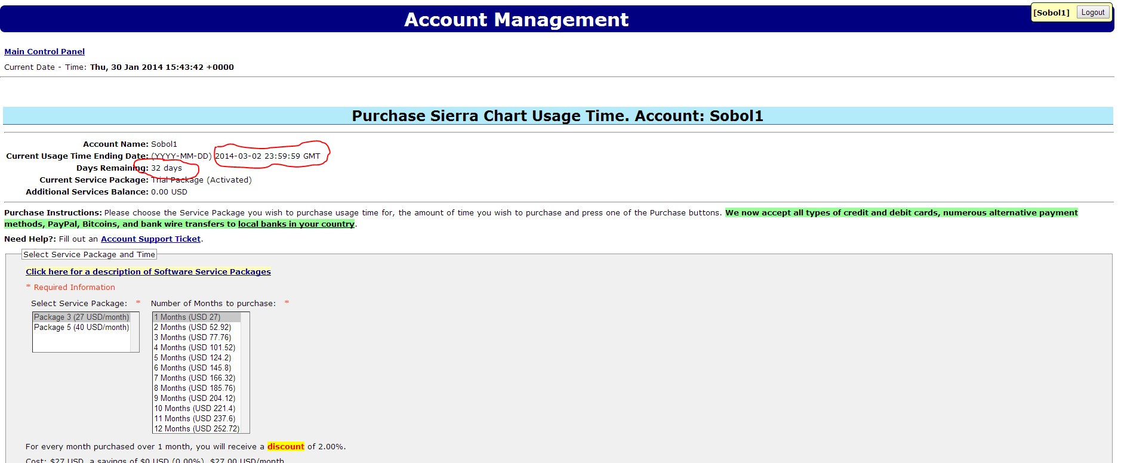Click the Purchase Sierra Chart Usage Time heading

(x=558, y=116)
